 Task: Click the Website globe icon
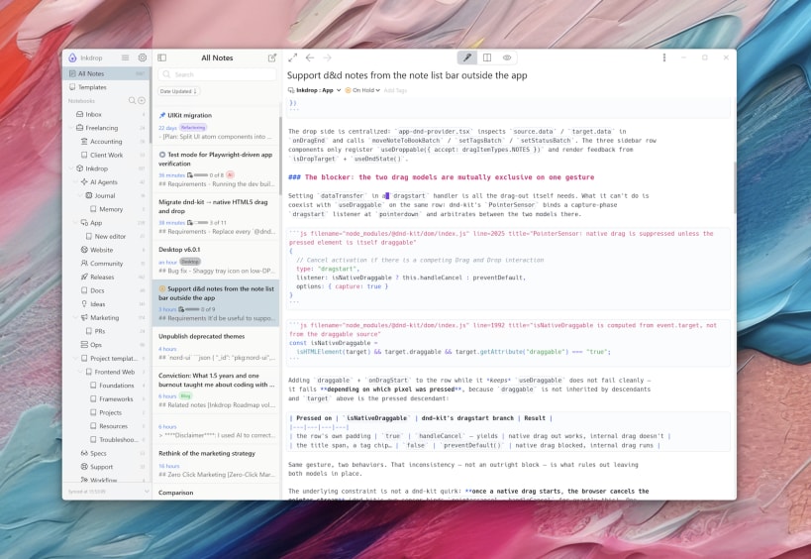coord(84,250)
